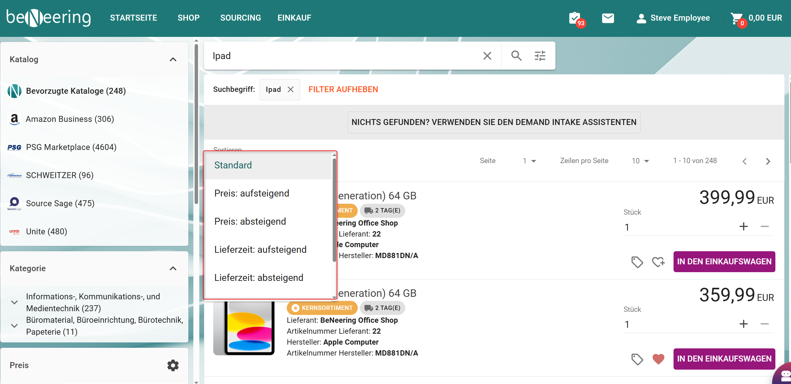This screenshot has width=791, height=384.
Task: Choose Standard sort option
Action: coord(268,165)
